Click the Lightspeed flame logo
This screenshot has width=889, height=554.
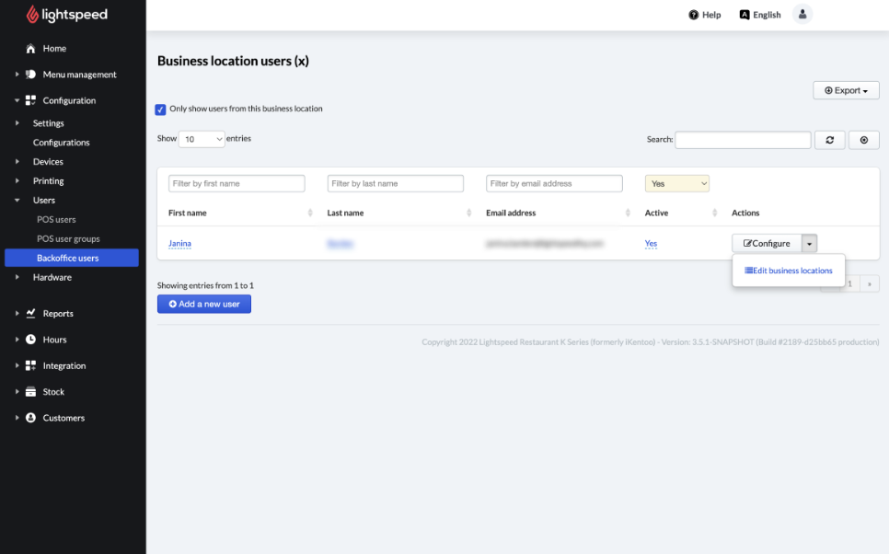click(x=33, y=15)
